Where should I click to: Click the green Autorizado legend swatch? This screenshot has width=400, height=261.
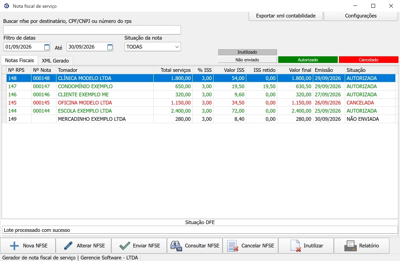[x=308, y=60]
